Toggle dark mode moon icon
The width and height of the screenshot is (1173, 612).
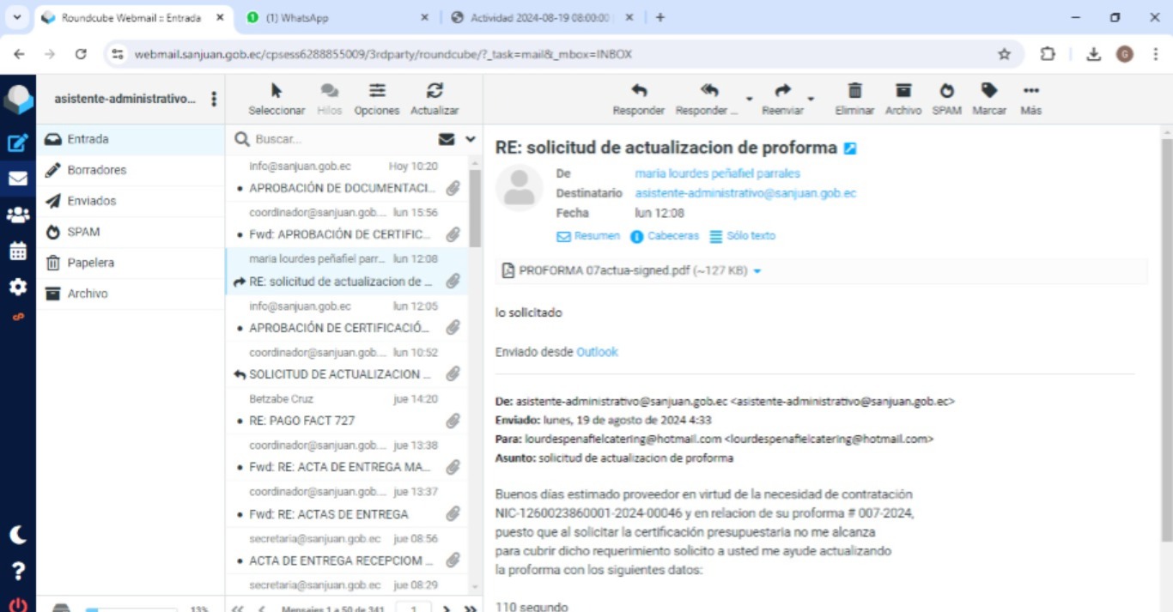tap(17, 535)
